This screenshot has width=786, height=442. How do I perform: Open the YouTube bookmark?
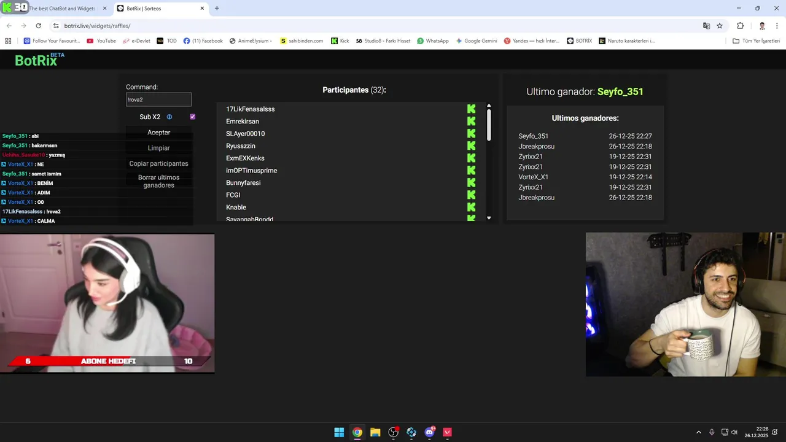[101, 41]
